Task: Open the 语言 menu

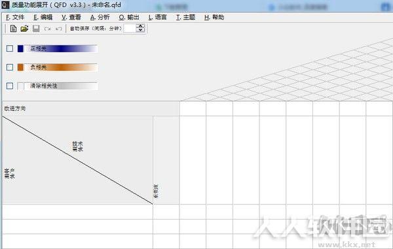Action: [x=157, y=17]
